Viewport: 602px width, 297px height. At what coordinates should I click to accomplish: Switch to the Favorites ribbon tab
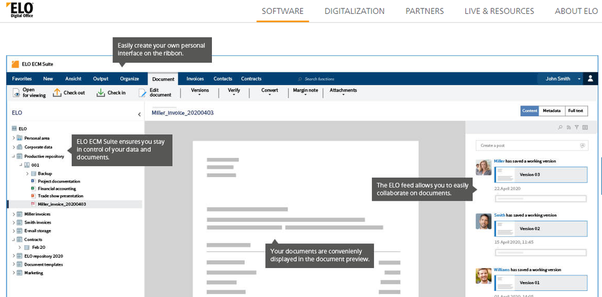[22, 79]
